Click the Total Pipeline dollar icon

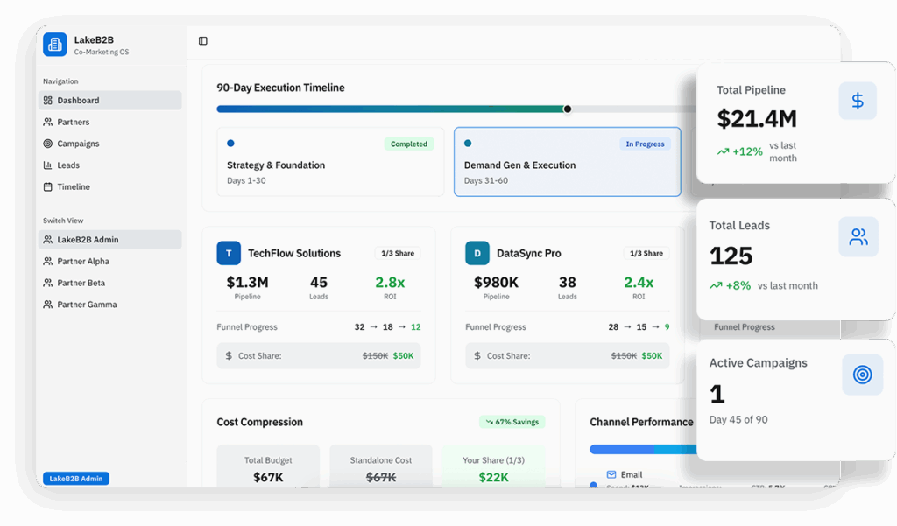click(x=858, y=101)
